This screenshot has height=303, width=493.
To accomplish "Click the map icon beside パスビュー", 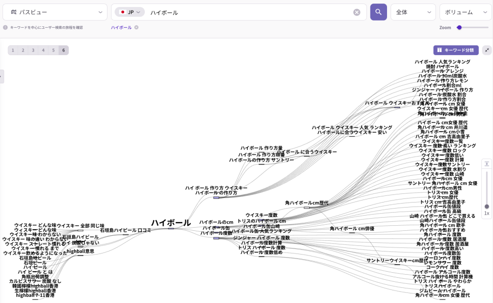I will tap(15, 12).
